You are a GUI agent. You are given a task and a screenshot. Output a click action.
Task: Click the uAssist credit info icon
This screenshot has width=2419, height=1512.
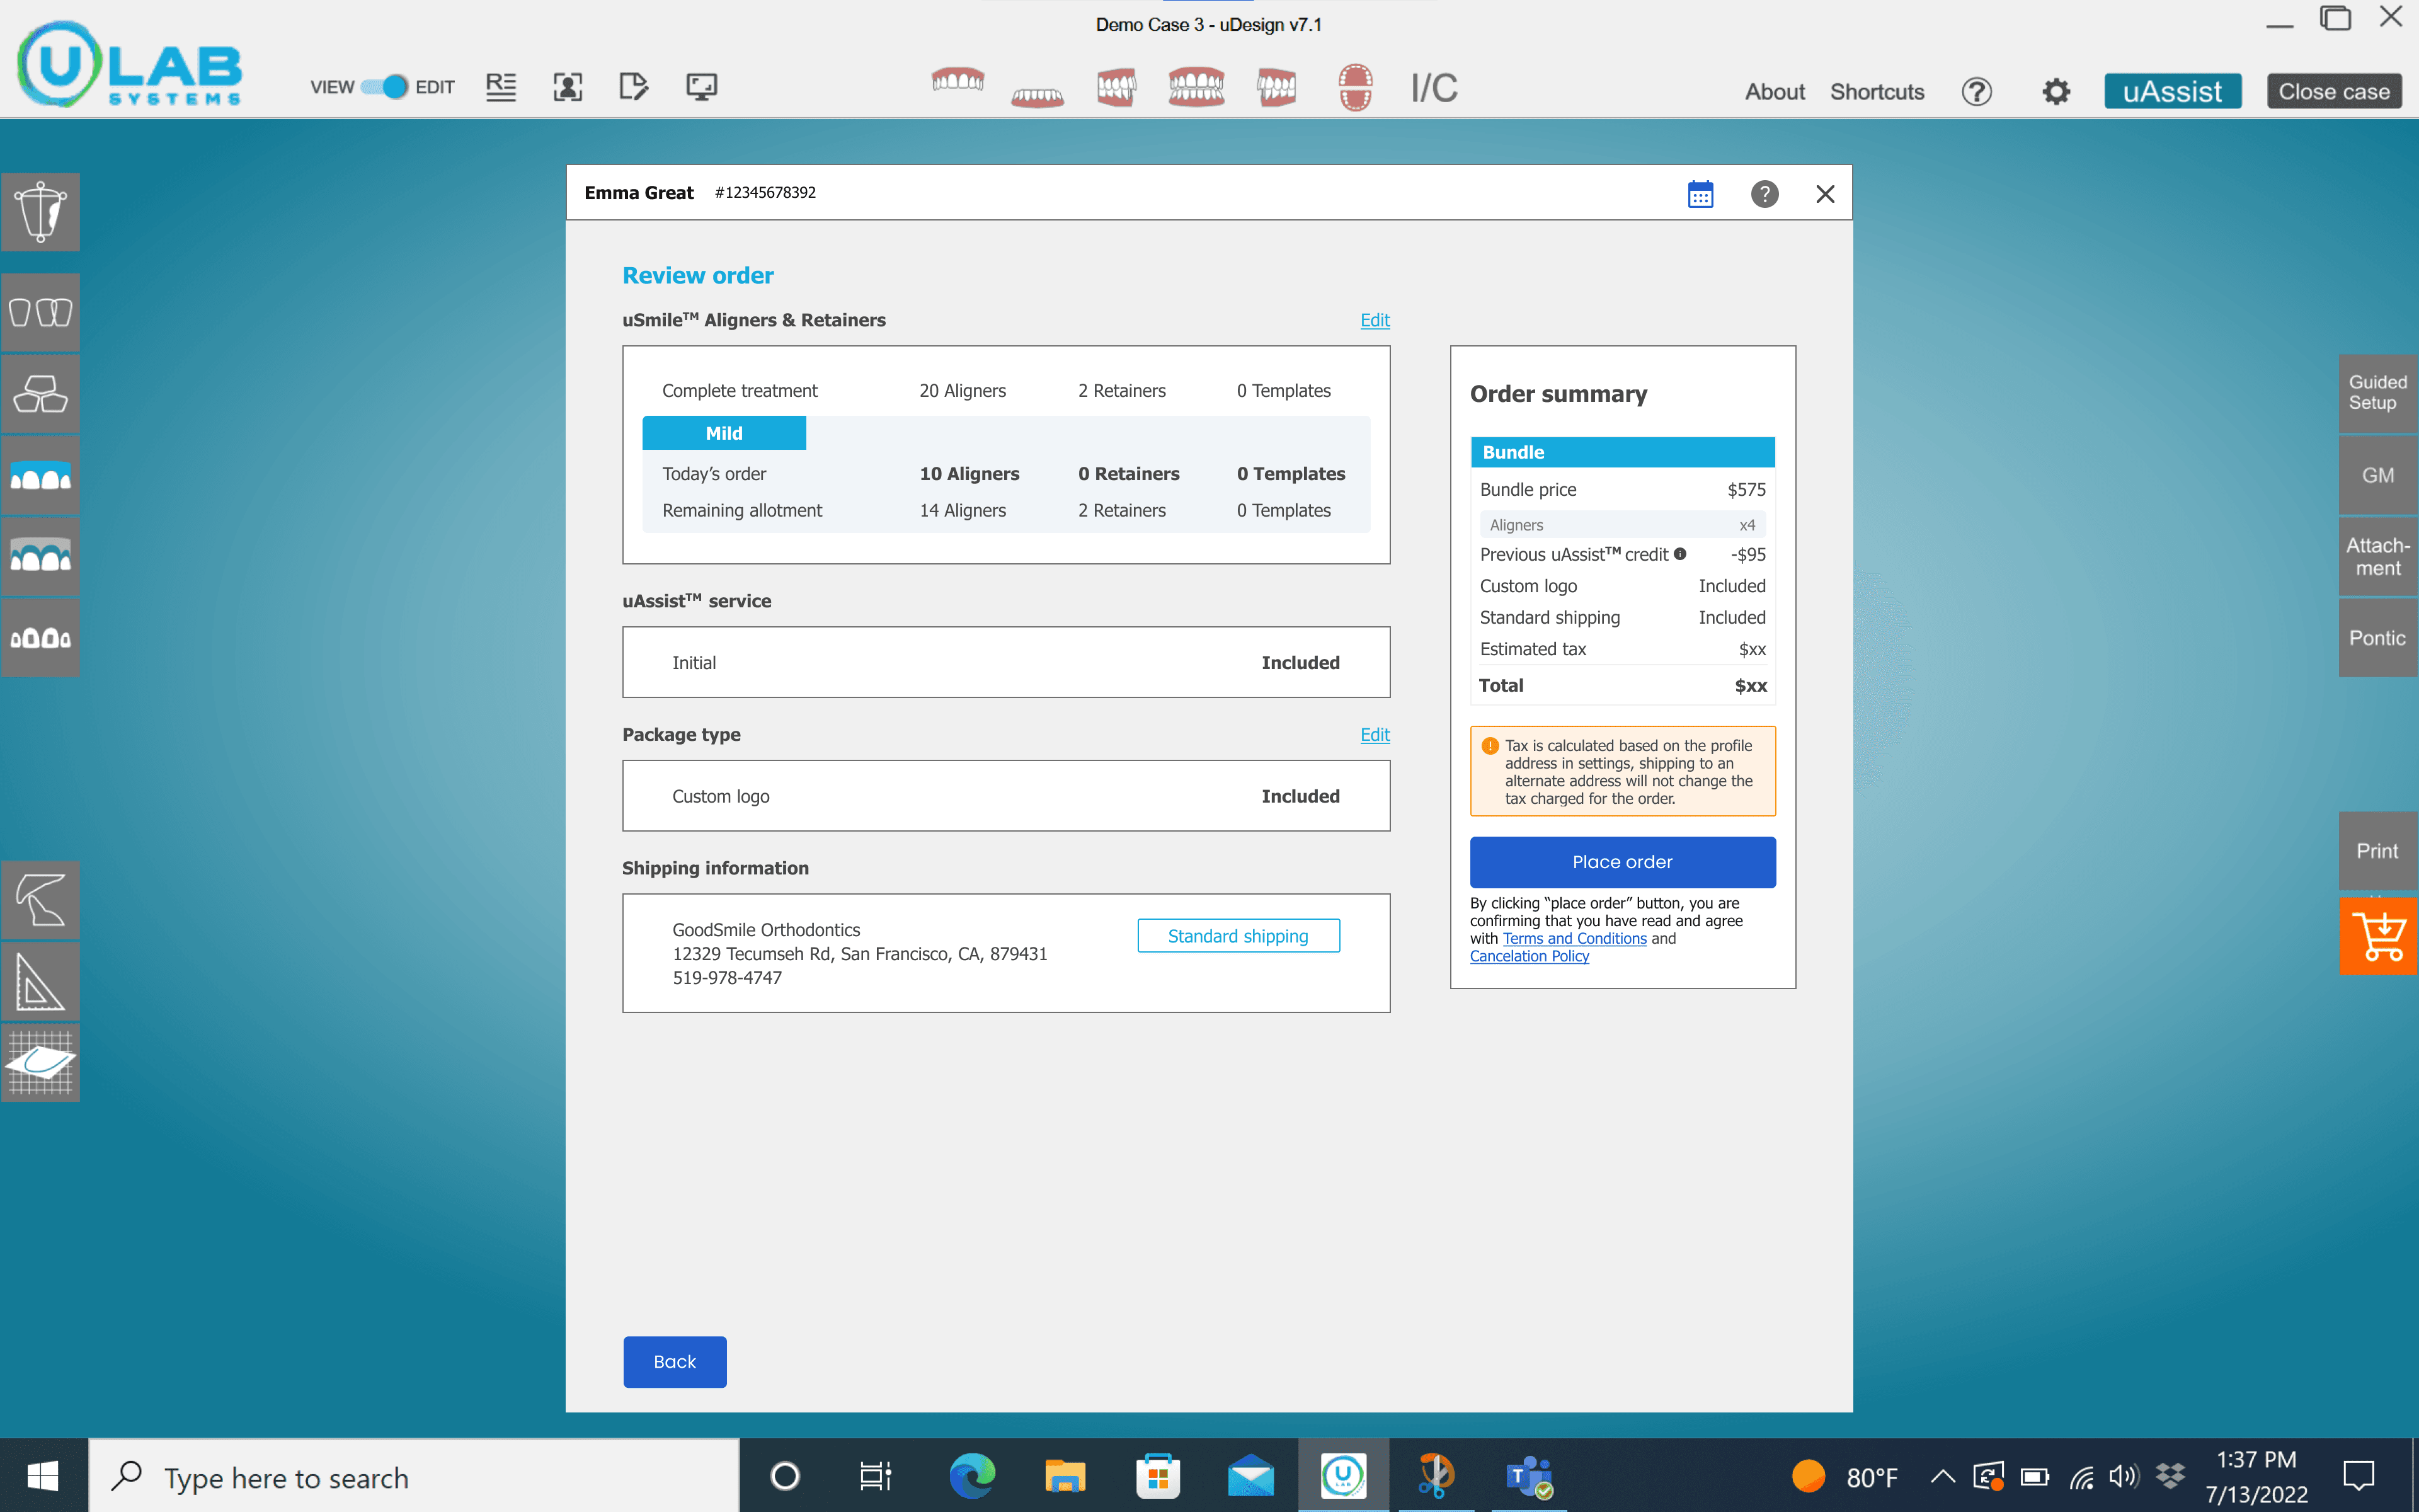coord(1680,554)
